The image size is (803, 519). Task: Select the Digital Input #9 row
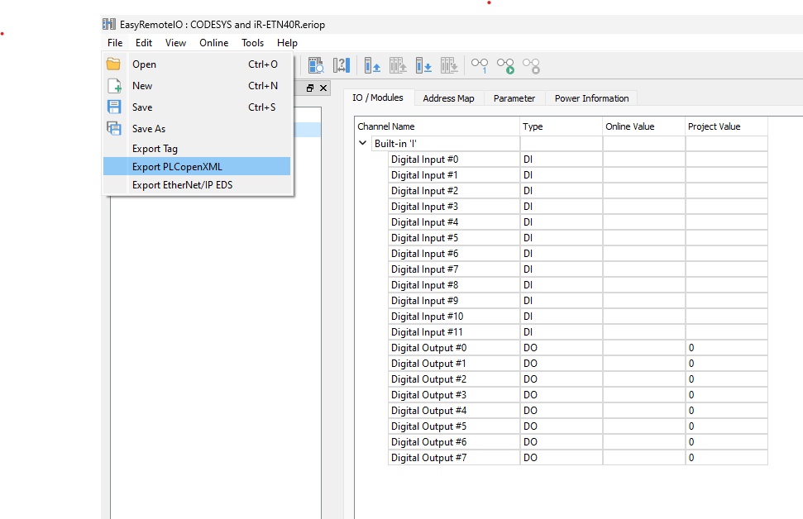coord(578,301)
